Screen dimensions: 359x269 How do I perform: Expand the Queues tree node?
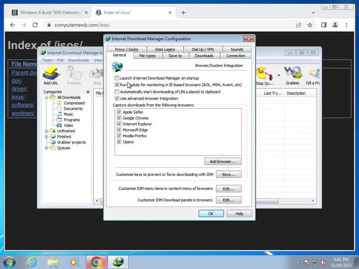point(47,148)
